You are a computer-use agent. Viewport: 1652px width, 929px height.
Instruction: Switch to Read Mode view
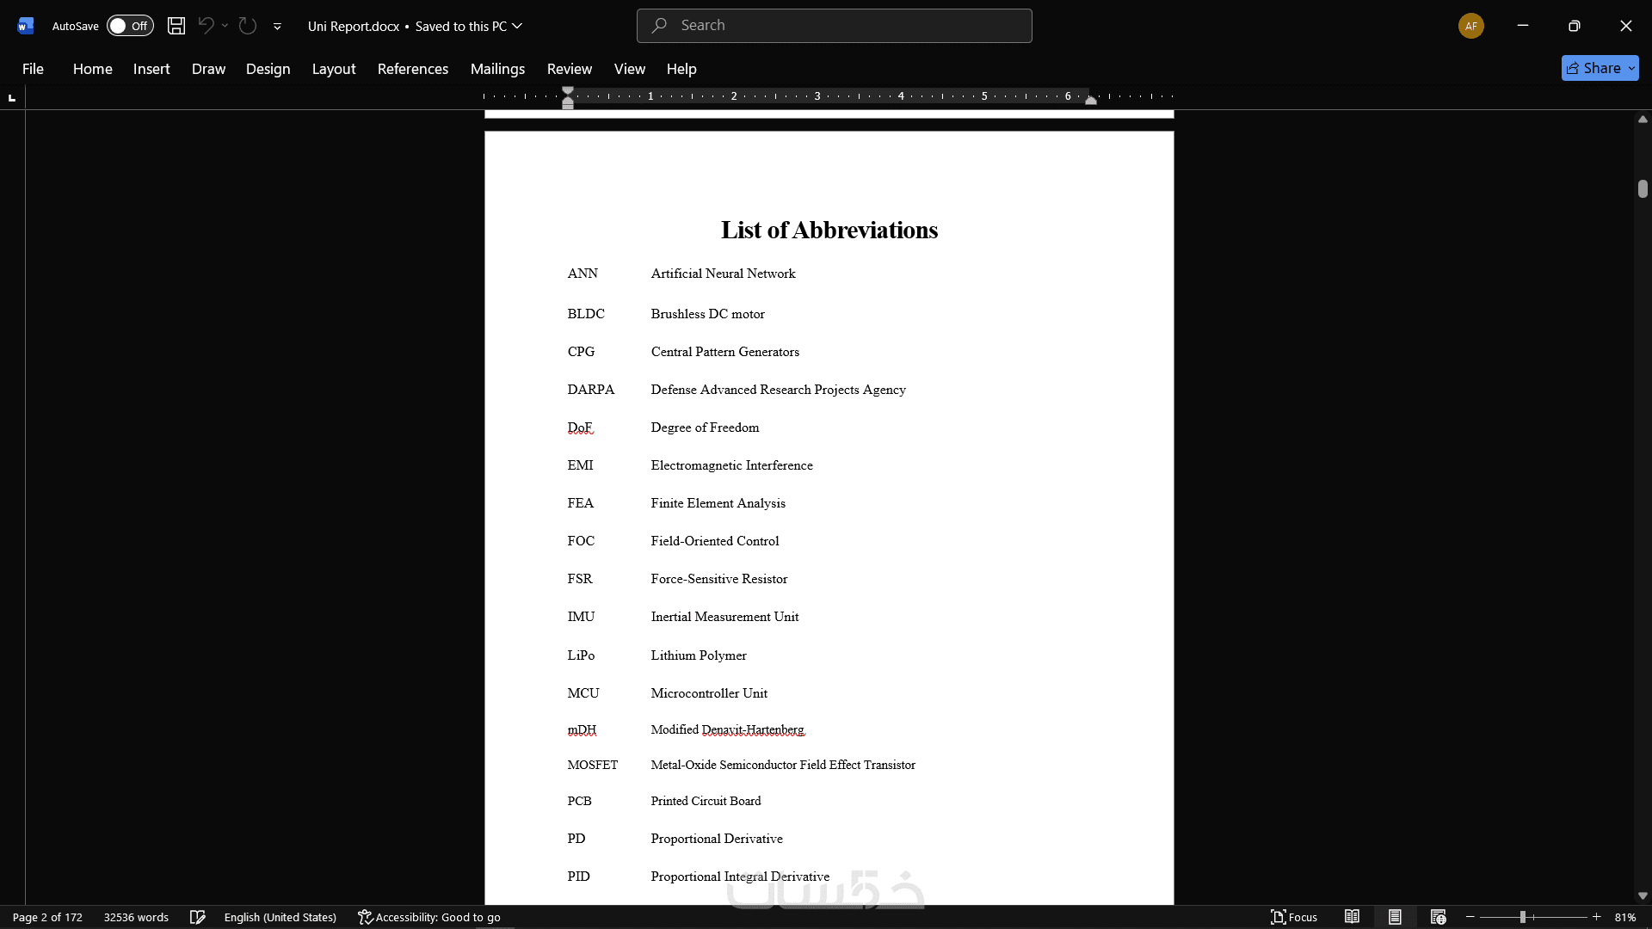point(1352,917)
